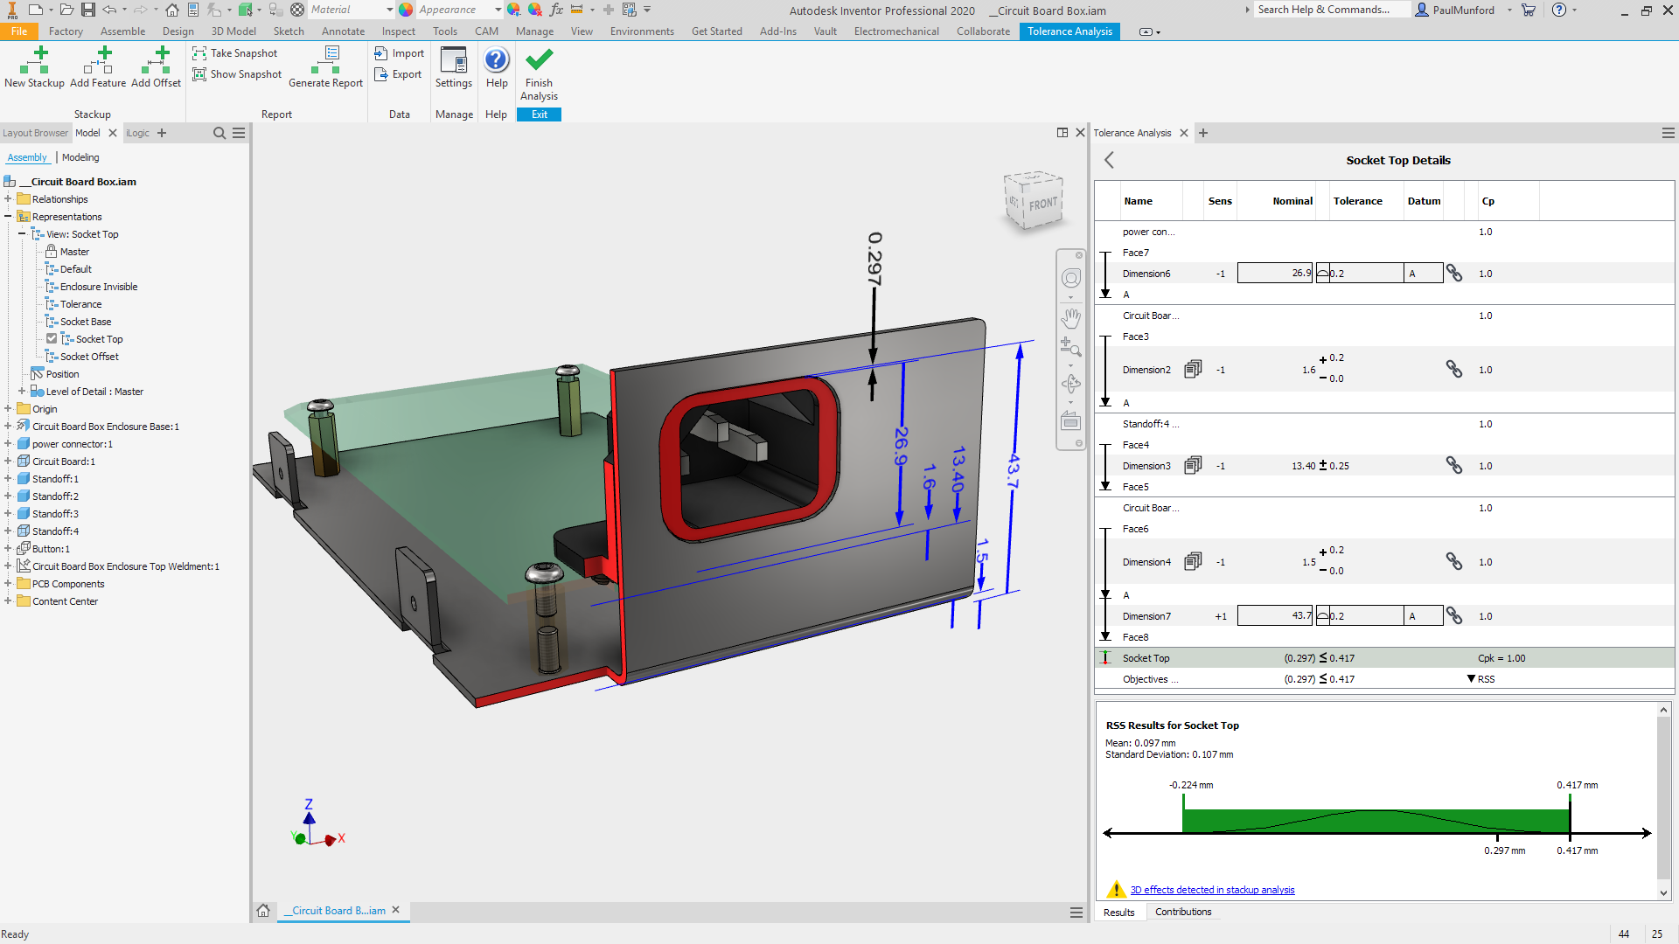
Task: Click Finish Analysis to exit
Action: click(x=539, y=73)
